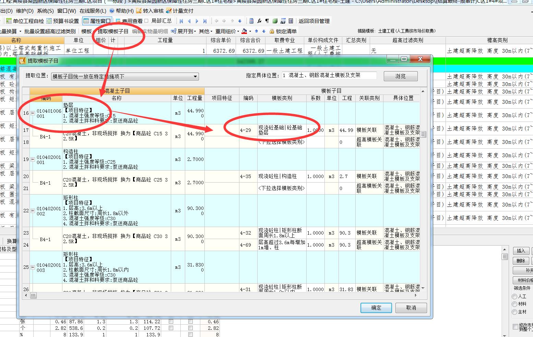Click 提取模板子目 in the toolbar
The height and width of the screenshot is (337, 533).
pos(113,31)
